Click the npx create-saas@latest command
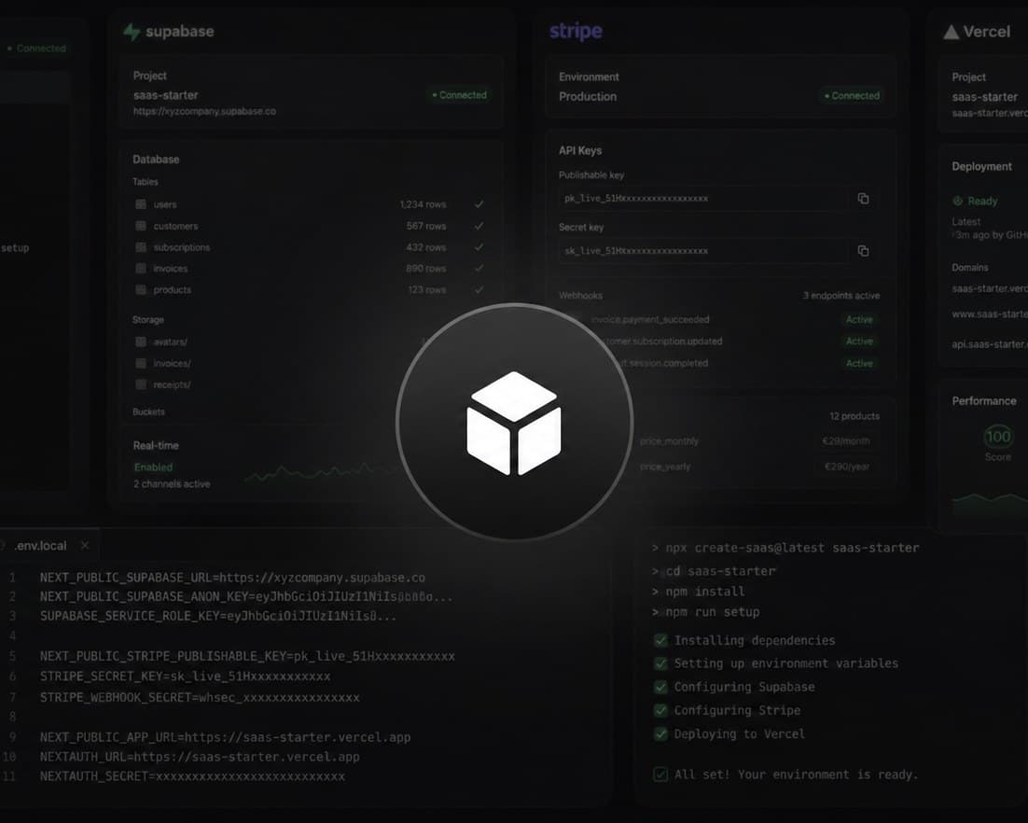 coord(792,549)
